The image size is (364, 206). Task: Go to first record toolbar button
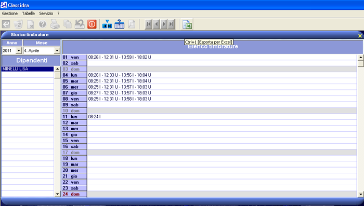(x=149, y=24)
